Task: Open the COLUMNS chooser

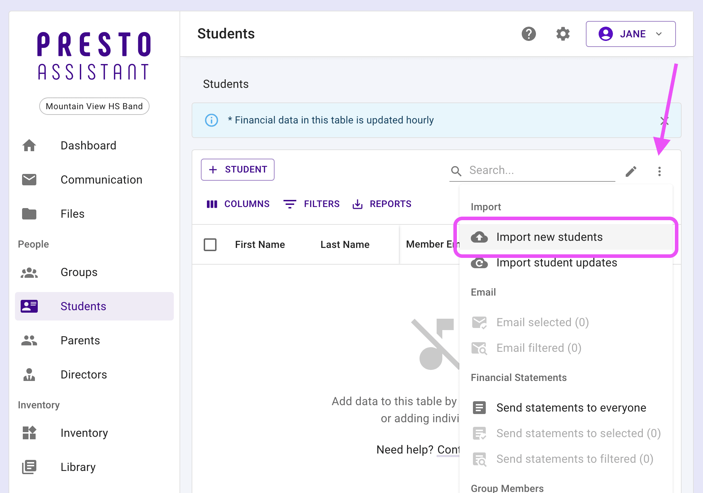Action: tap(238, 204)
